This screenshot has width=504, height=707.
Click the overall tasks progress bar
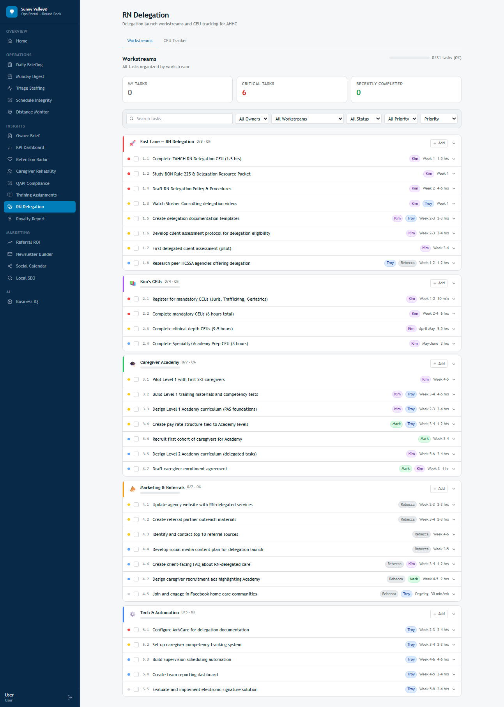409,58
